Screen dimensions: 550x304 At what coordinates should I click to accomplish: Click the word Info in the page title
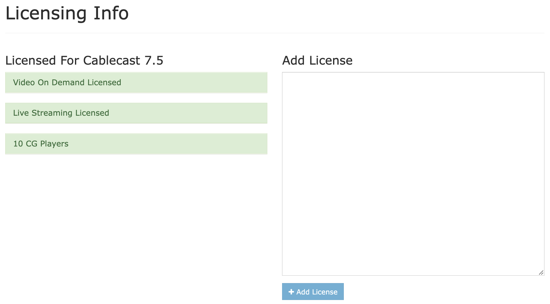[111, 14]
